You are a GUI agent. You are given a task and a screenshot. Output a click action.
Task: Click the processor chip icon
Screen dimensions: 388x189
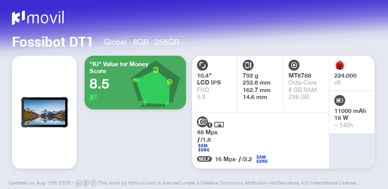point(294,65)
